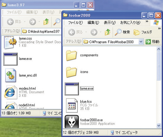Click the Up folder icon in lame3.97 toolbar

click(46, 22)
